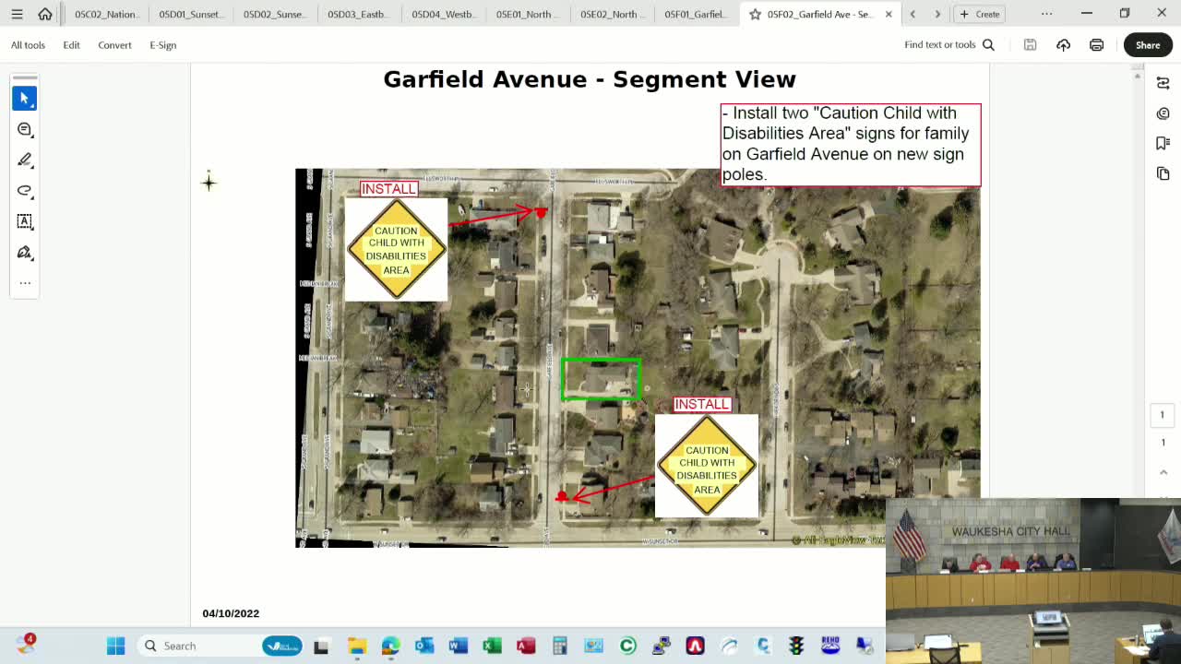Screen dimensions: 1181x664
Task: Open the Convert menu
Action: click(114, 44)
